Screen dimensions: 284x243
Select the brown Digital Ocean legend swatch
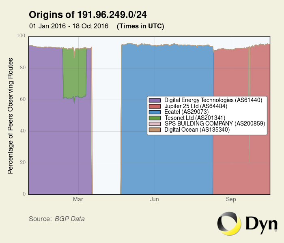(155, 130)
